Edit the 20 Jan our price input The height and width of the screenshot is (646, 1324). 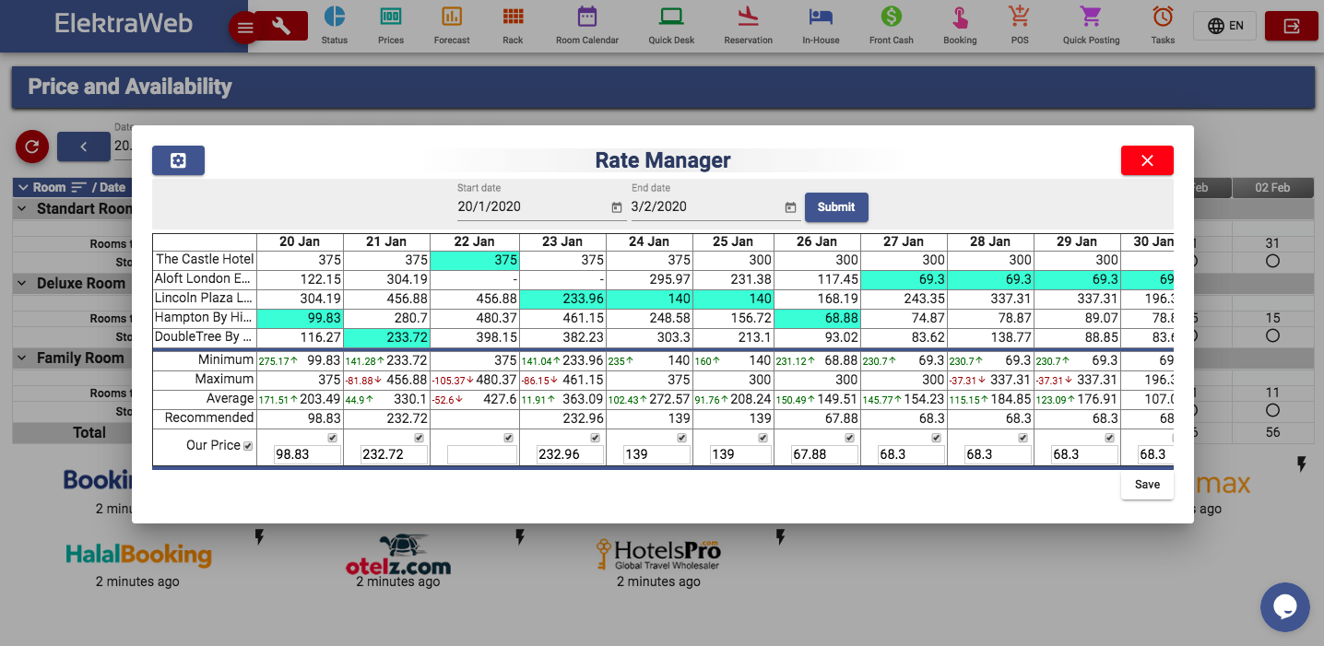pyautogui.click(x=307, y=454)
